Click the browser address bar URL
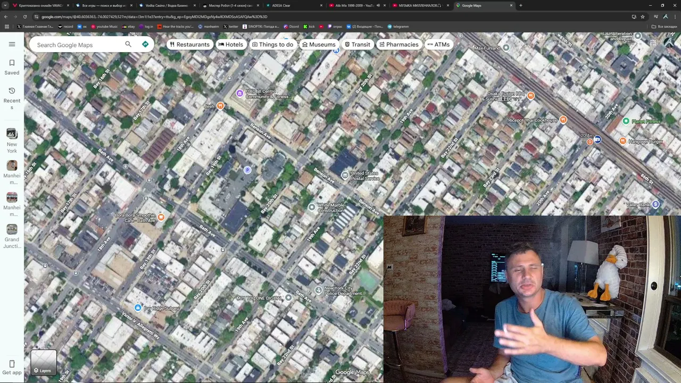 (x=154, y=16)
